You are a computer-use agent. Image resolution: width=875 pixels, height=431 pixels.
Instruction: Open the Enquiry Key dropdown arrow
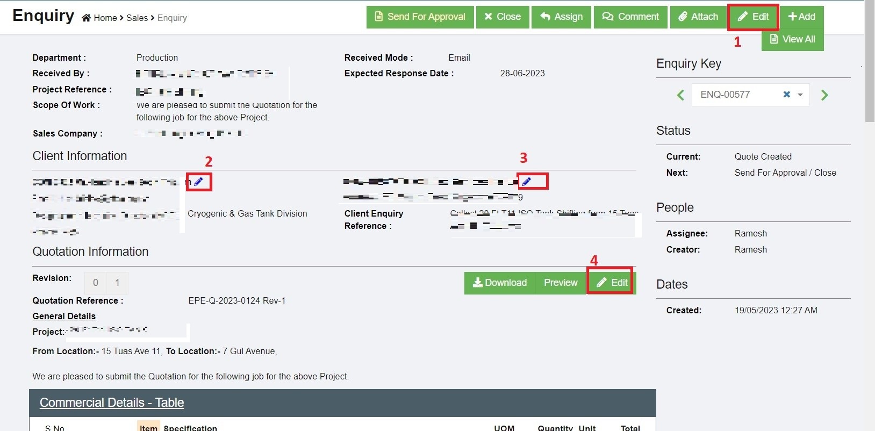point(800,95)
